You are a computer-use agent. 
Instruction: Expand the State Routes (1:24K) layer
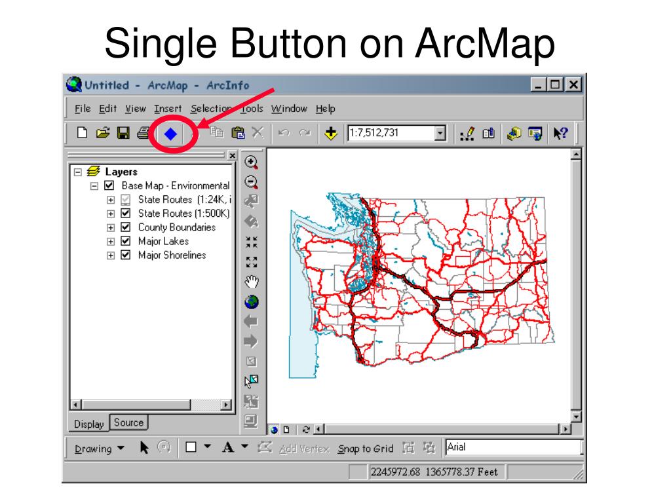(111, 200)
